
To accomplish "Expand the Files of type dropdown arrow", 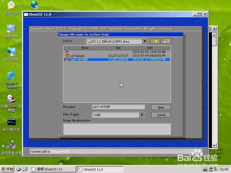I will [142, 115].
